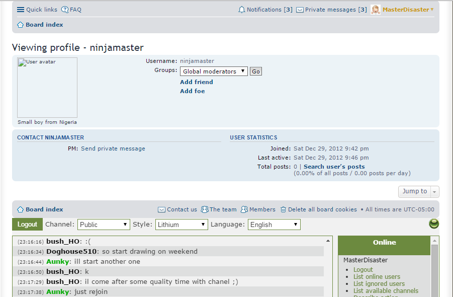Open Search user's posts link
The height and width of the screenshot is (297, 453).
tap(334, 167)
